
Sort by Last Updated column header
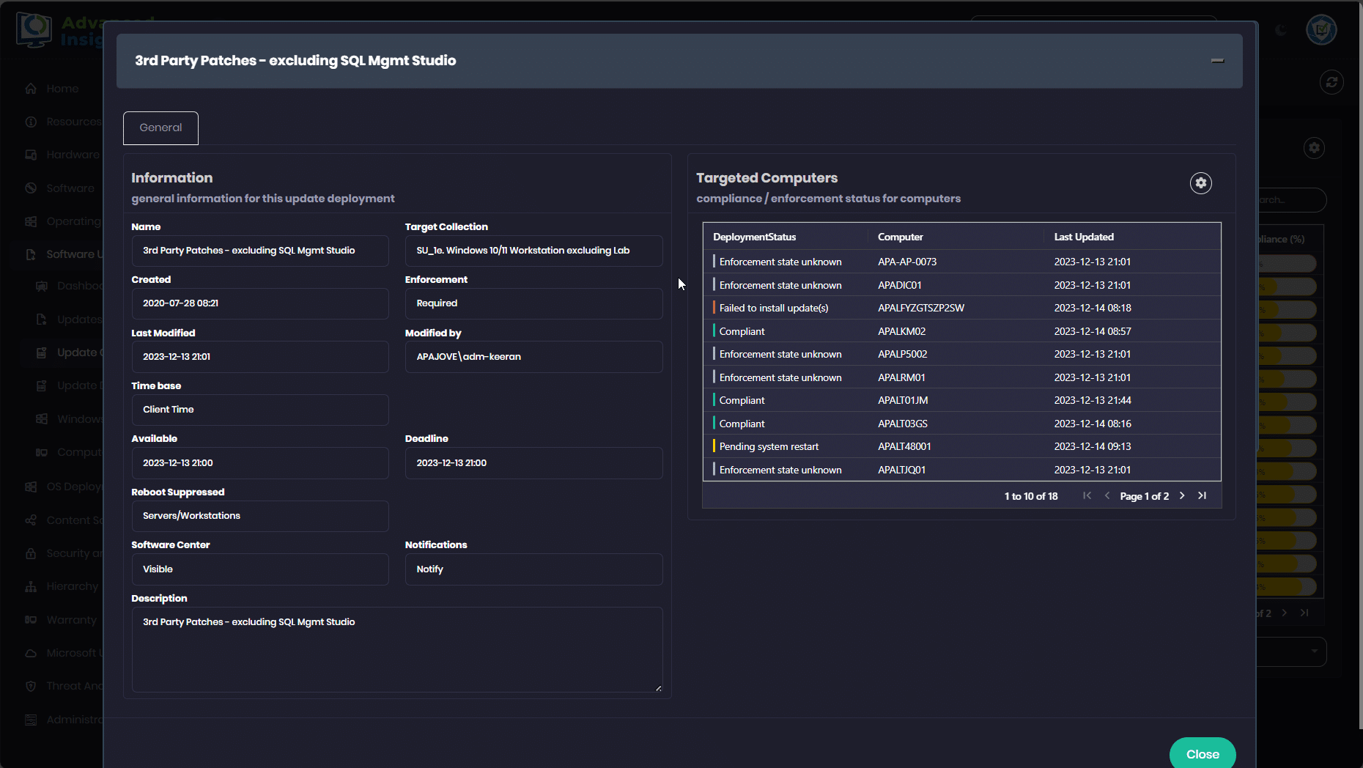point(1083,237)
